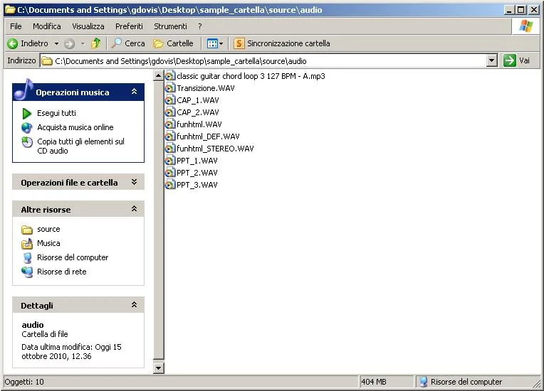Screen dimensions: 544x391
Task: Open Risorse di rete link
Action: pyautogui.click(x=62, y=272)
